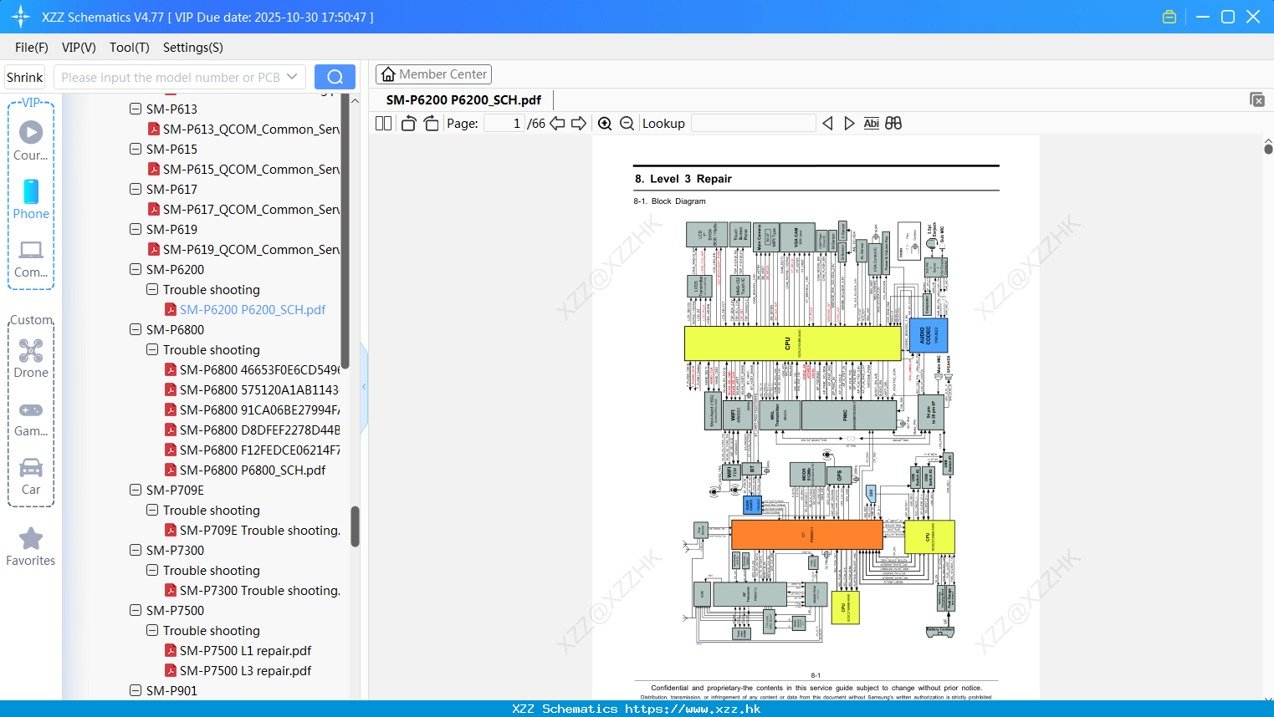Open SM-P709E Trouble shooting file
This screenshot has height=717, width=1274.
tap(252, 530)
